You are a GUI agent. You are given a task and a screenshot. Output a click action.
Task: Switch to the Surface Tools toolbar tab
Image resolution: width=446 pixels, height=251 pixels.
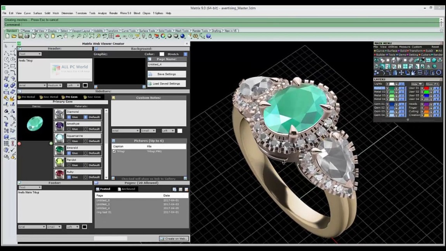point(147,31)
